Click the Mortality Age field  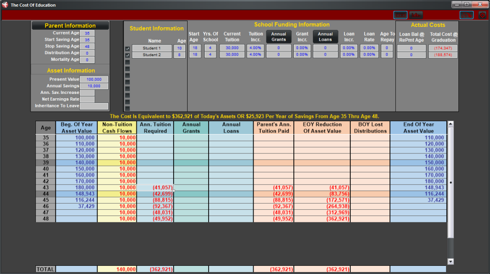[87, 60]
